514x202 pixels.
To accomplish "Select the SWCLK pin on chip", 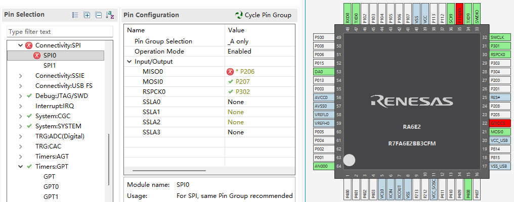I will (500, 37).
